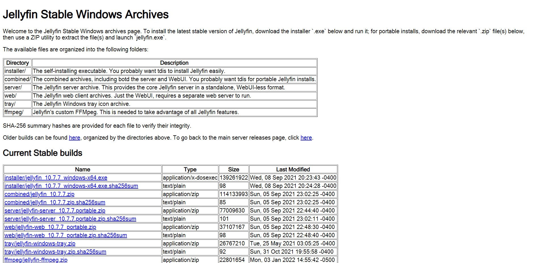Open web/jellyfin-web_10.7.7_portable.zip.sha256sum link

click(66, 235)
